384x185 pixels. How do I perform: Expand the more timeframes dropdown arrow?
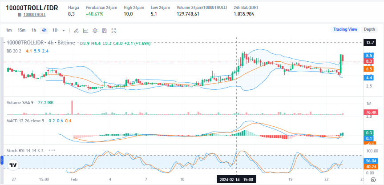(x=64, y=30)
